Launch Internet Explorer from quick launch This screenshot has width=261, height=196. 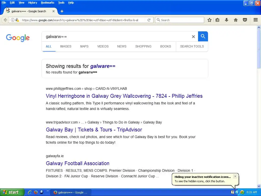[30, 192]
